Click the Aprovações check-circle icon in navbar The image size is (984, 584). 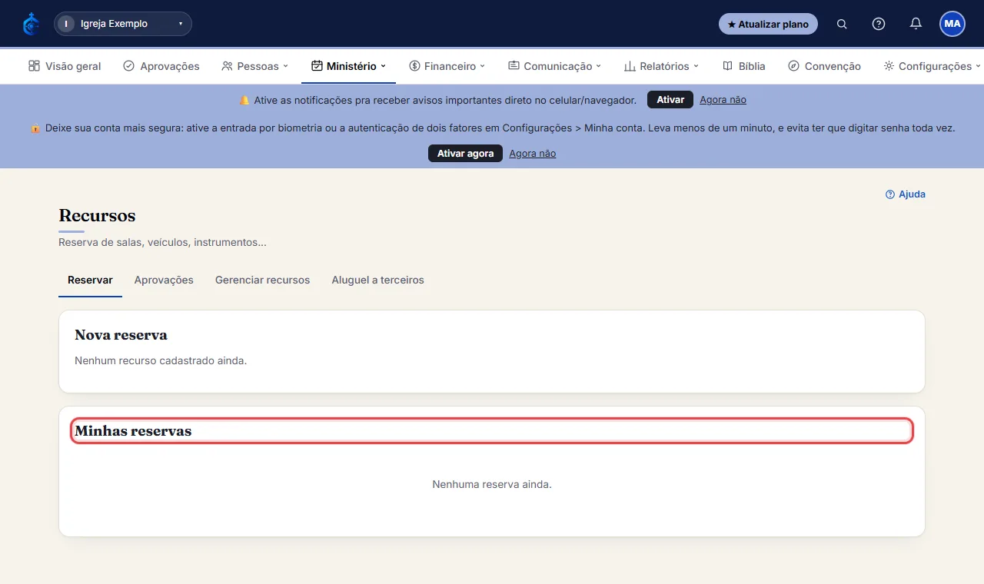(x=128, y=66)
